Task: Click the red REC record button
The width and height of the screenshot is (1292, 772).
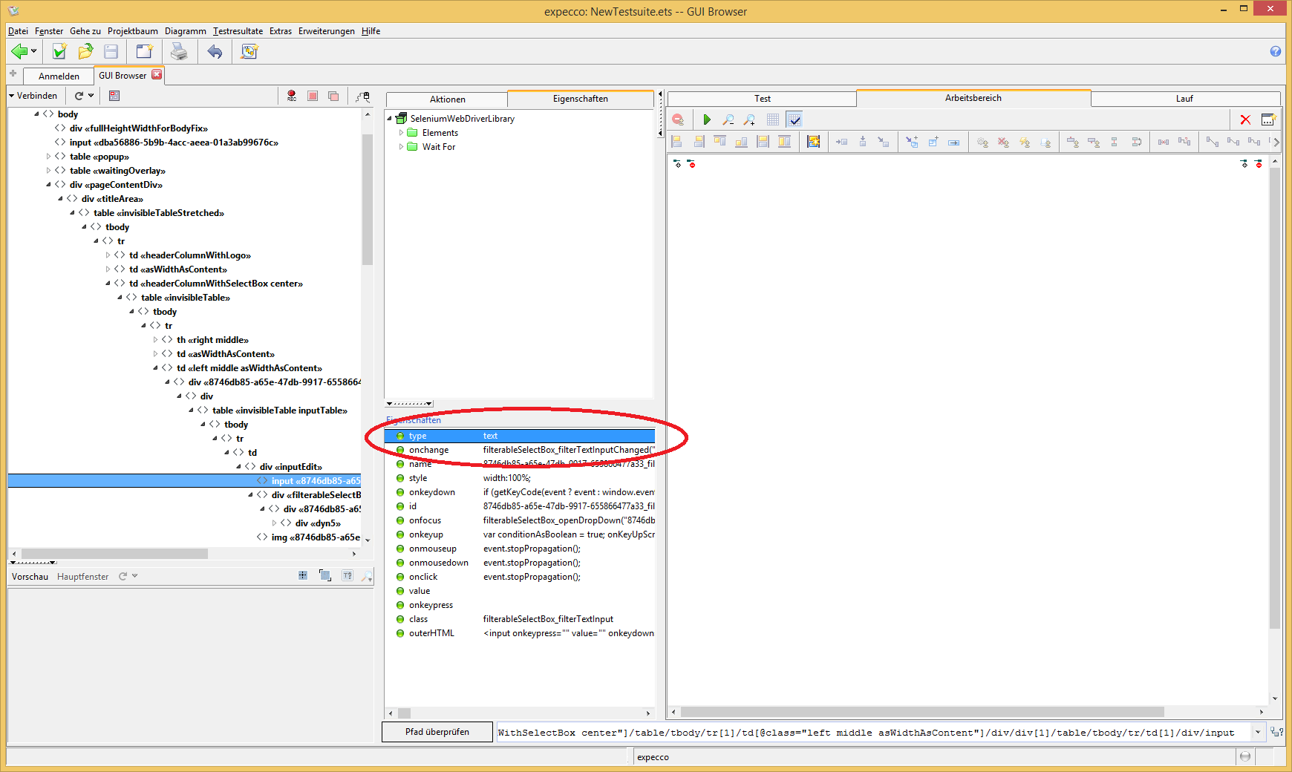Action: (292, 96)
